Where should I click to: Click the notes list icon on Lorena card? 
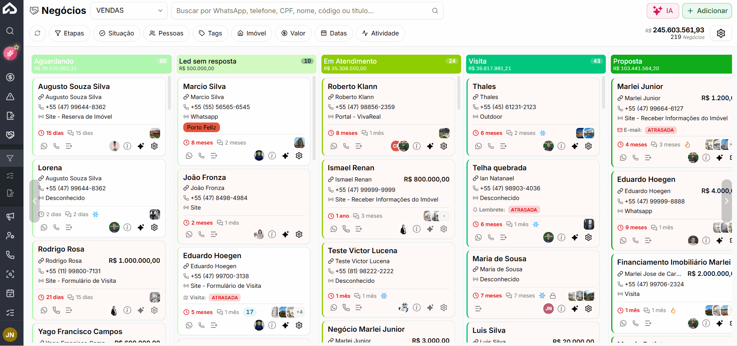click(x=69, y=227)
